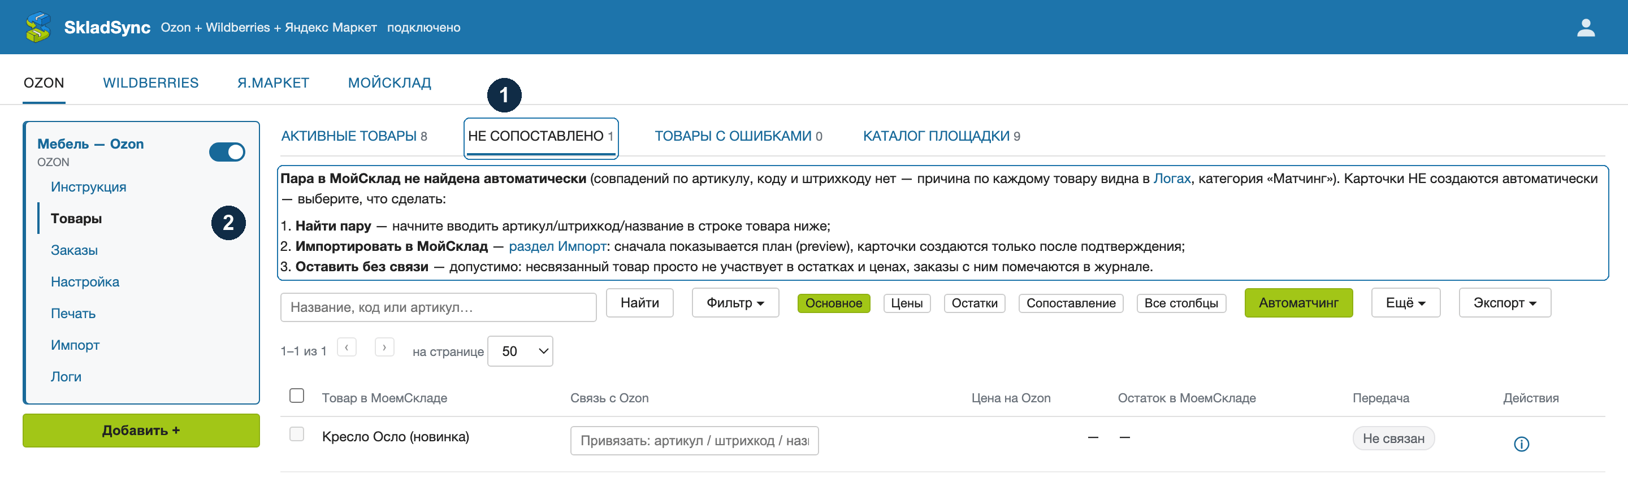
Task: Click Кресло Осло (новинка) product name
Action: point(395,436)
